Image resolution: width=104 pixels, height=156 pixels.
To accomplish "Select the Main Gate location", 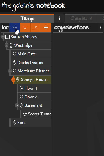I will [x=31, y=54].
